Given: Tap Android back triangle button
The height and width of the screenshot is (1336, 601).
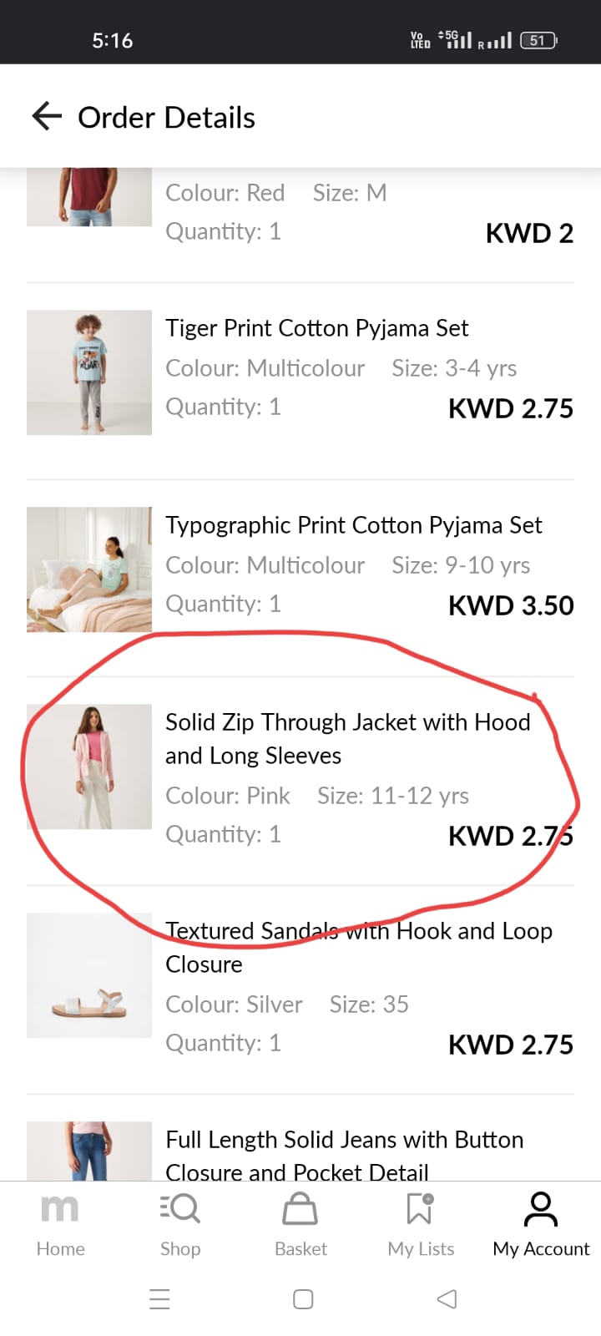Looking at the screenshot, I should (447, 1299).
